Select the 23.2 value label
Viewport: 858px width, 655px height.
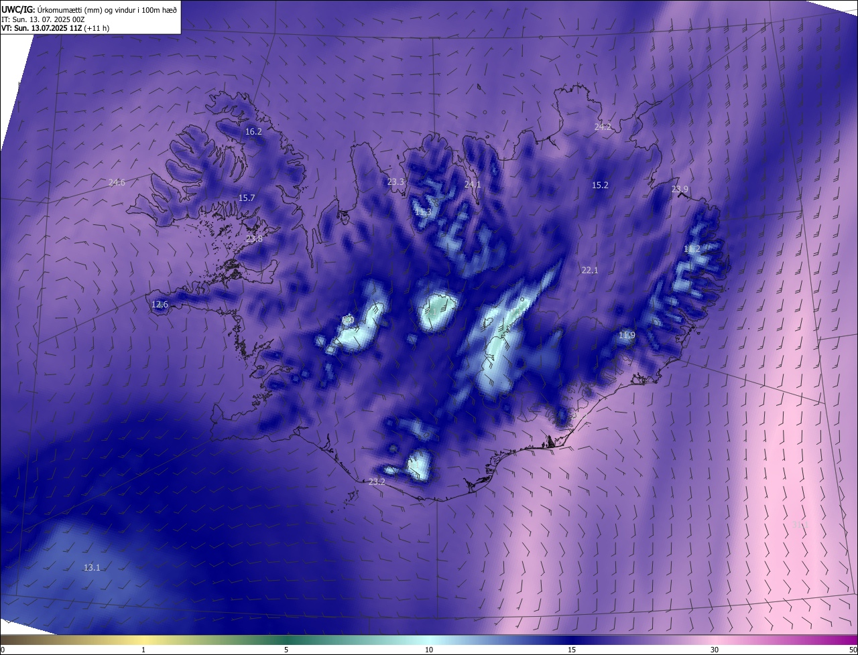pos(377,482)
